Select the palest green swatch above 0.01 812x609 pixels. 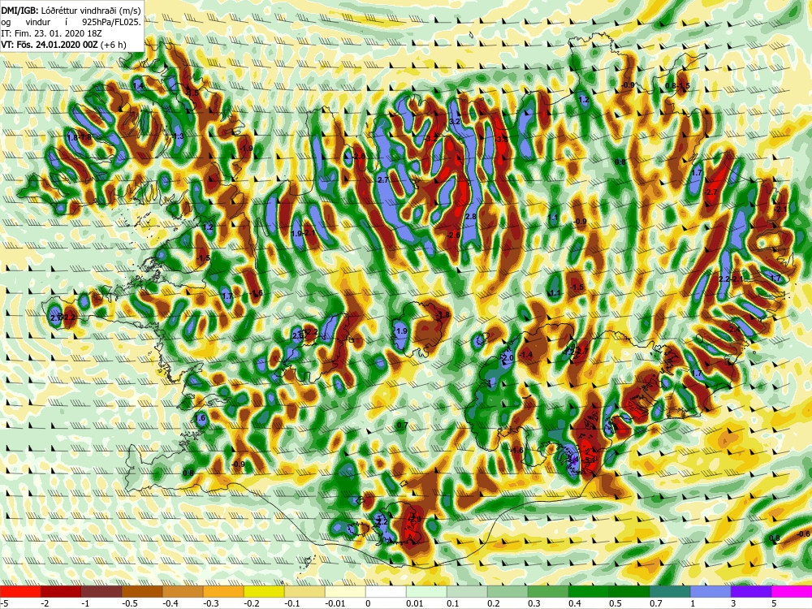click(x=426, y=591)
